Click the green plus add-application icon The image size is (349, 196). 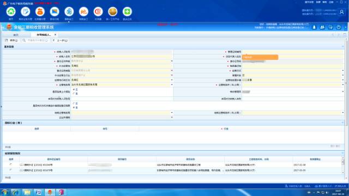[127, 11]
